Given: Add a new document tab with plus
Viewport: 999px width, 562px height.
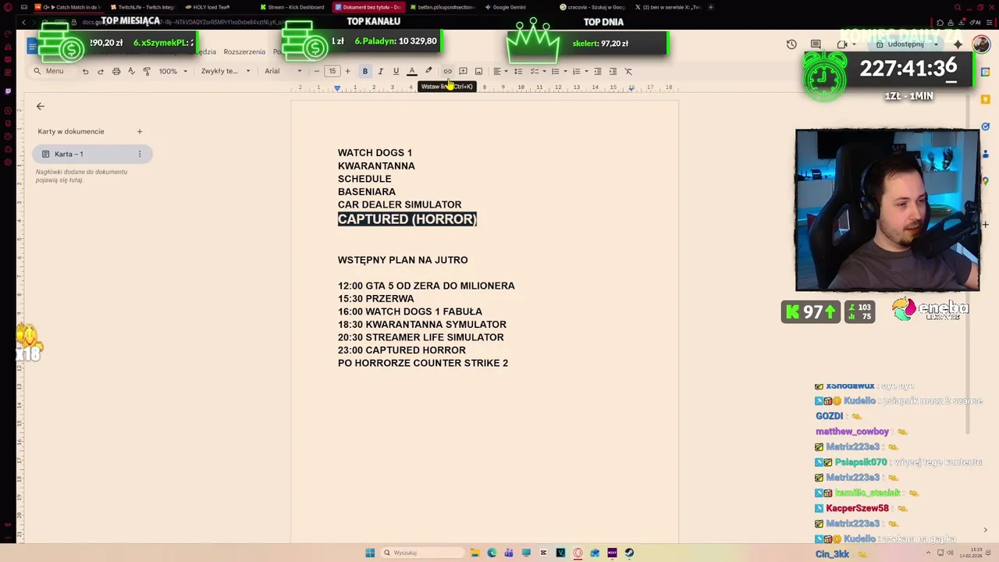Looking at the screenshot, I should pos(140,131).
